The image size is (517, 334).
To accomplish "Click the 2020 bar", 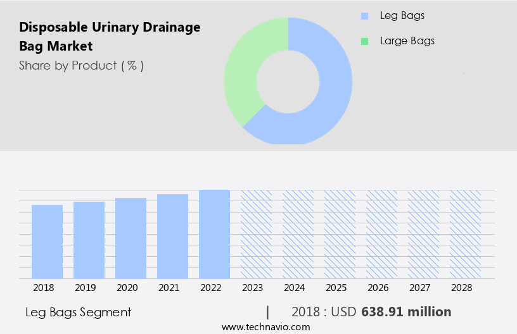I will [x=131, y=238].
